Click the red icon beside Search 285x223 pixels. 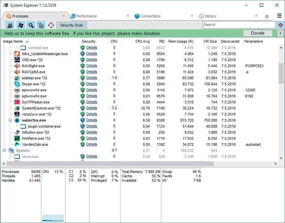tap(280, 25)
